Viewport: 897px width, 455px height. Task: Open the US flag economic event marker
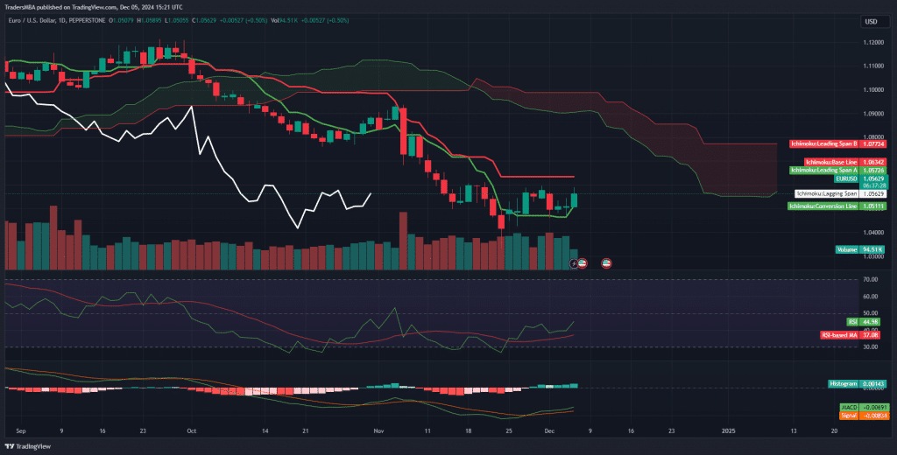click(x=605, y=262)
